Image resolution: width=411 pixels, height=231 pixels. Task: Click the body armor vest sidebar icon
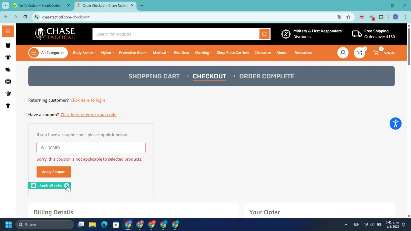pos(8,45)
